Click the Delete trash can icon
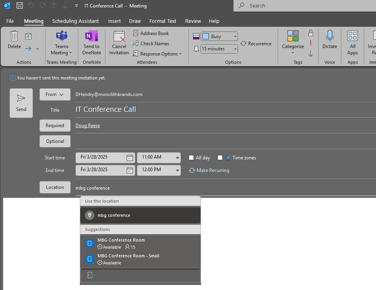Image resolution: width=376 pixels, height=290 pixels. 15,36
